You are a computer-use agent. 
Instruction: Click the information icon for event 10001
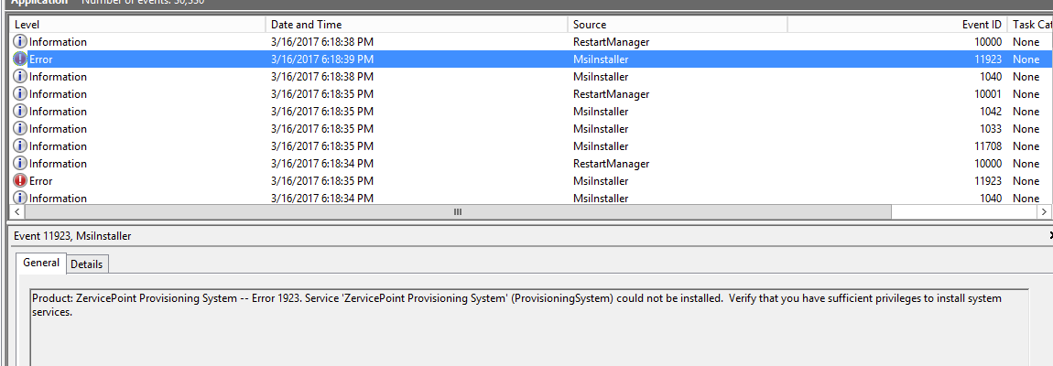[x=20, y=94]
